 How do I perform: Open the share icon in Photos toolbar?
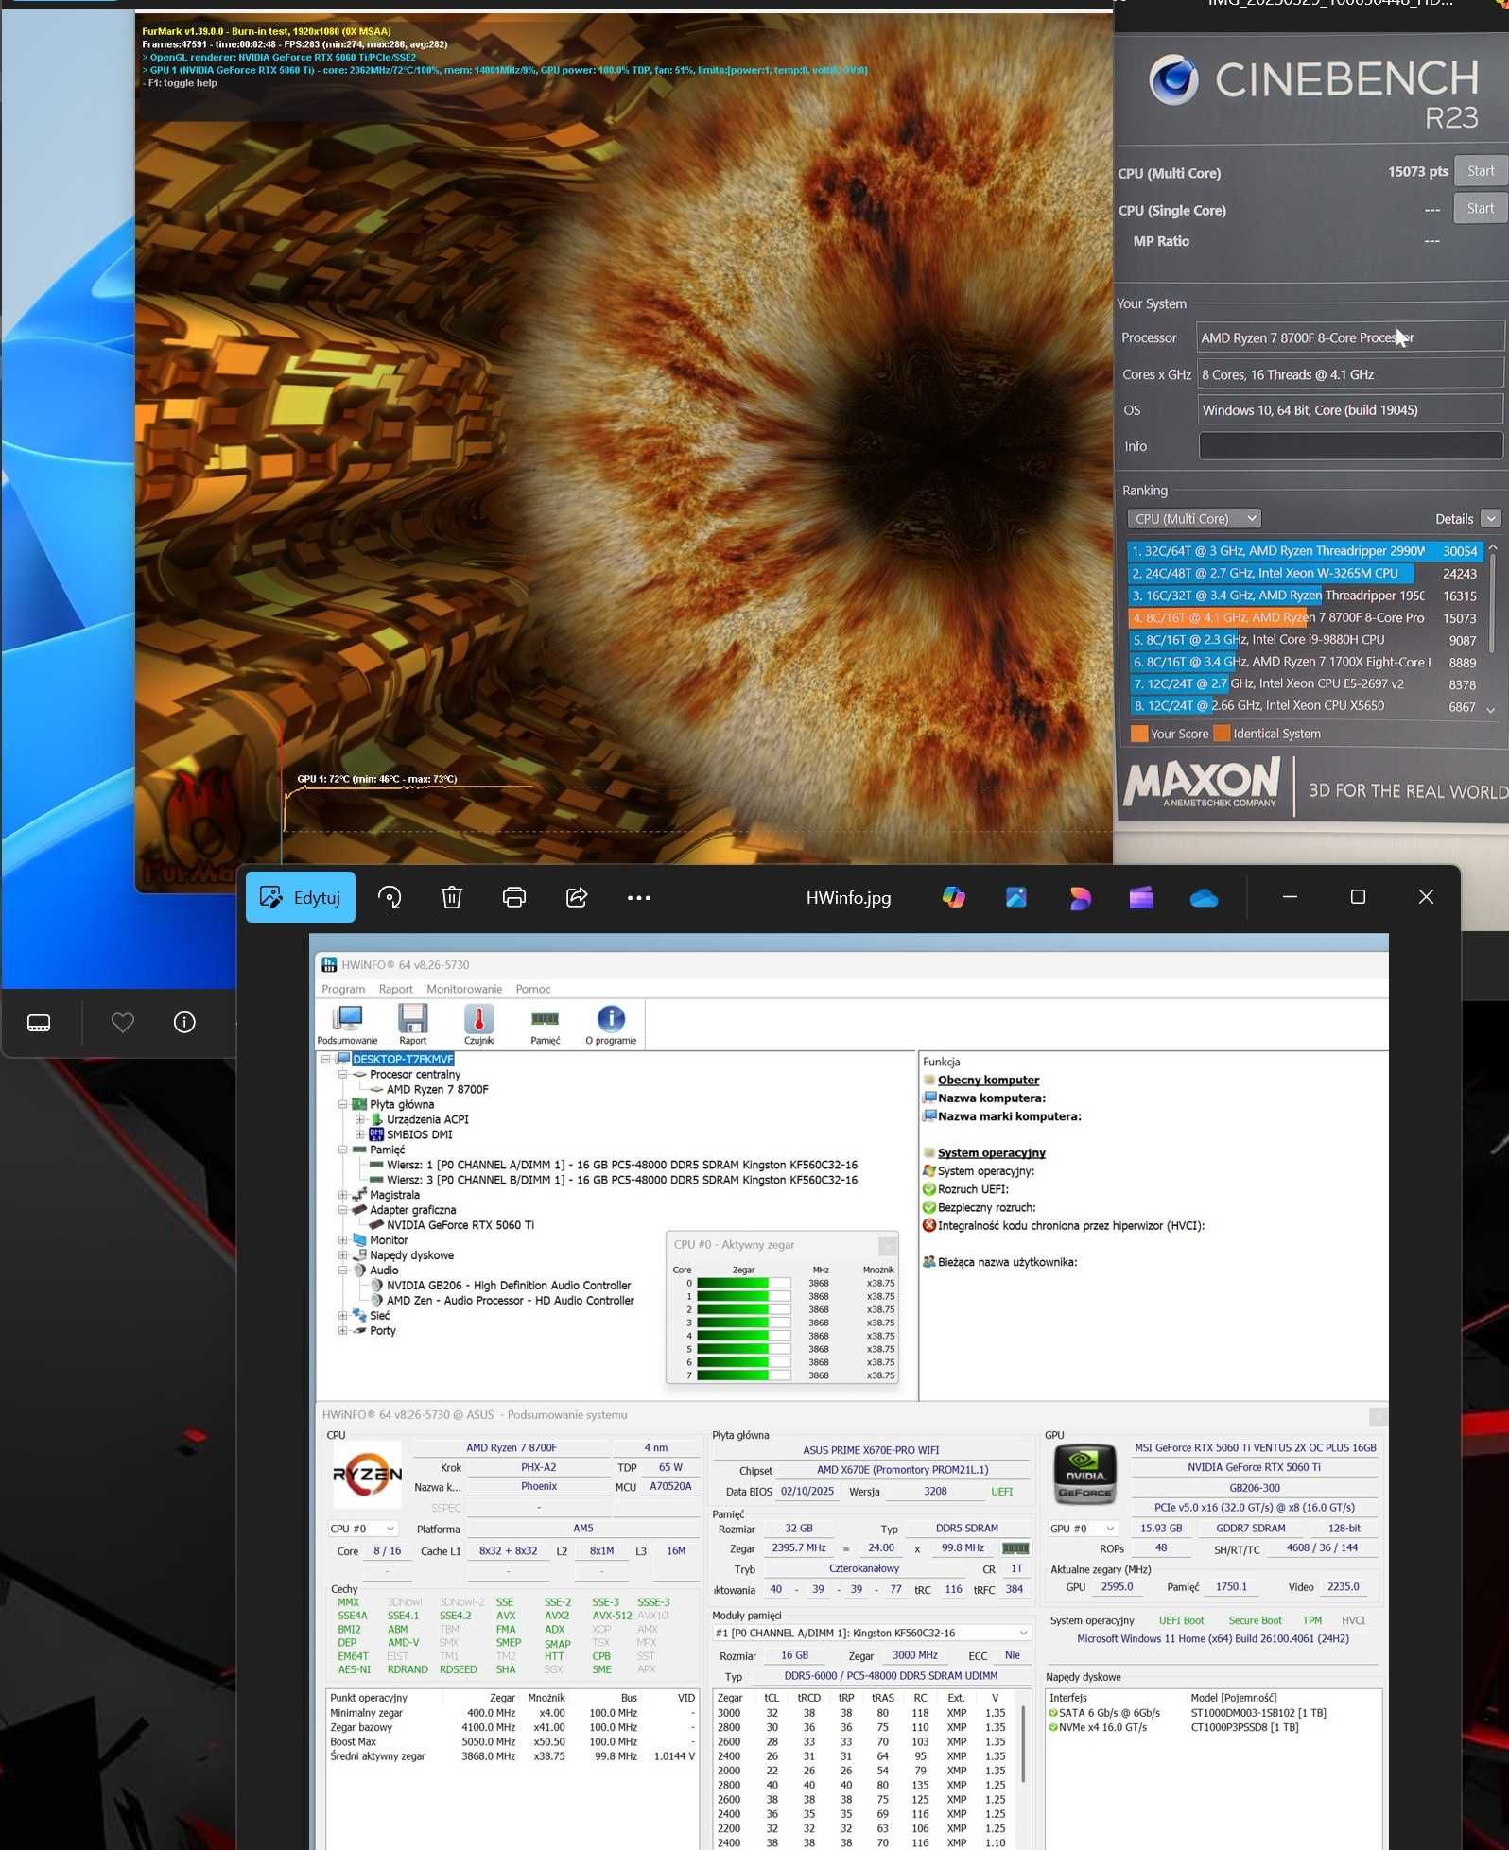click(x=577, y=897)
